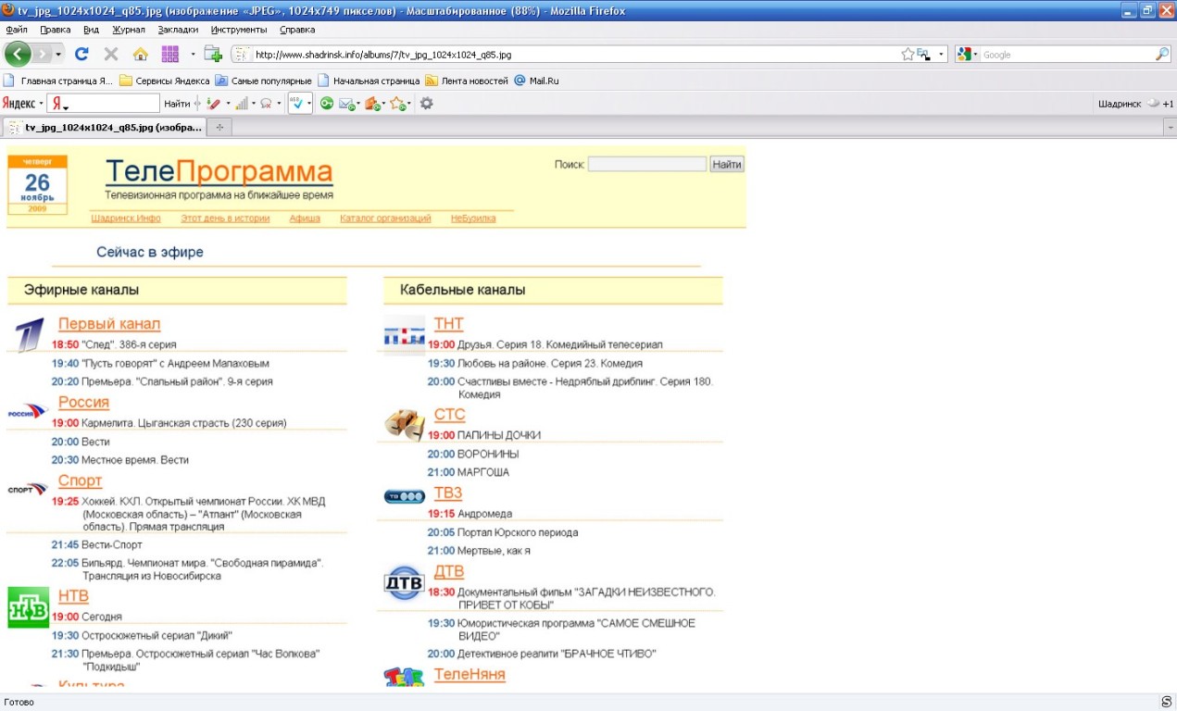Open the Первый канал channel link
The image size is (1177, 711).
point(109,324)
